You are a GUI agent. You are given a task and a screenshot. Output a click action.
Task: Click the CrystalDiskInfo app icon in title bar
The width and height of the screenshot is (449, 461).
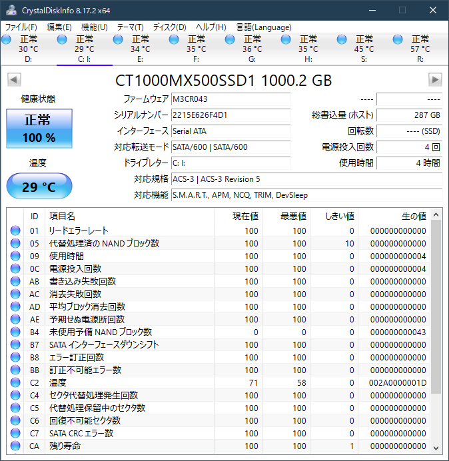(11, 10)
